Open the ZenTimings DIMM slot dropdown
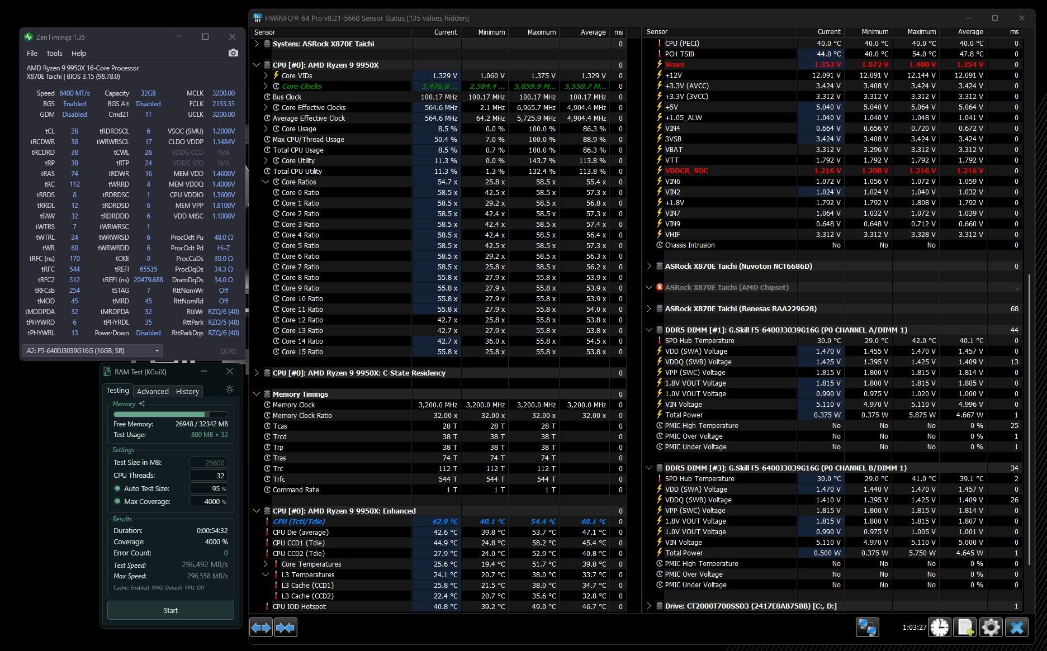This screenshot has width=1047, height=651. 93,351
